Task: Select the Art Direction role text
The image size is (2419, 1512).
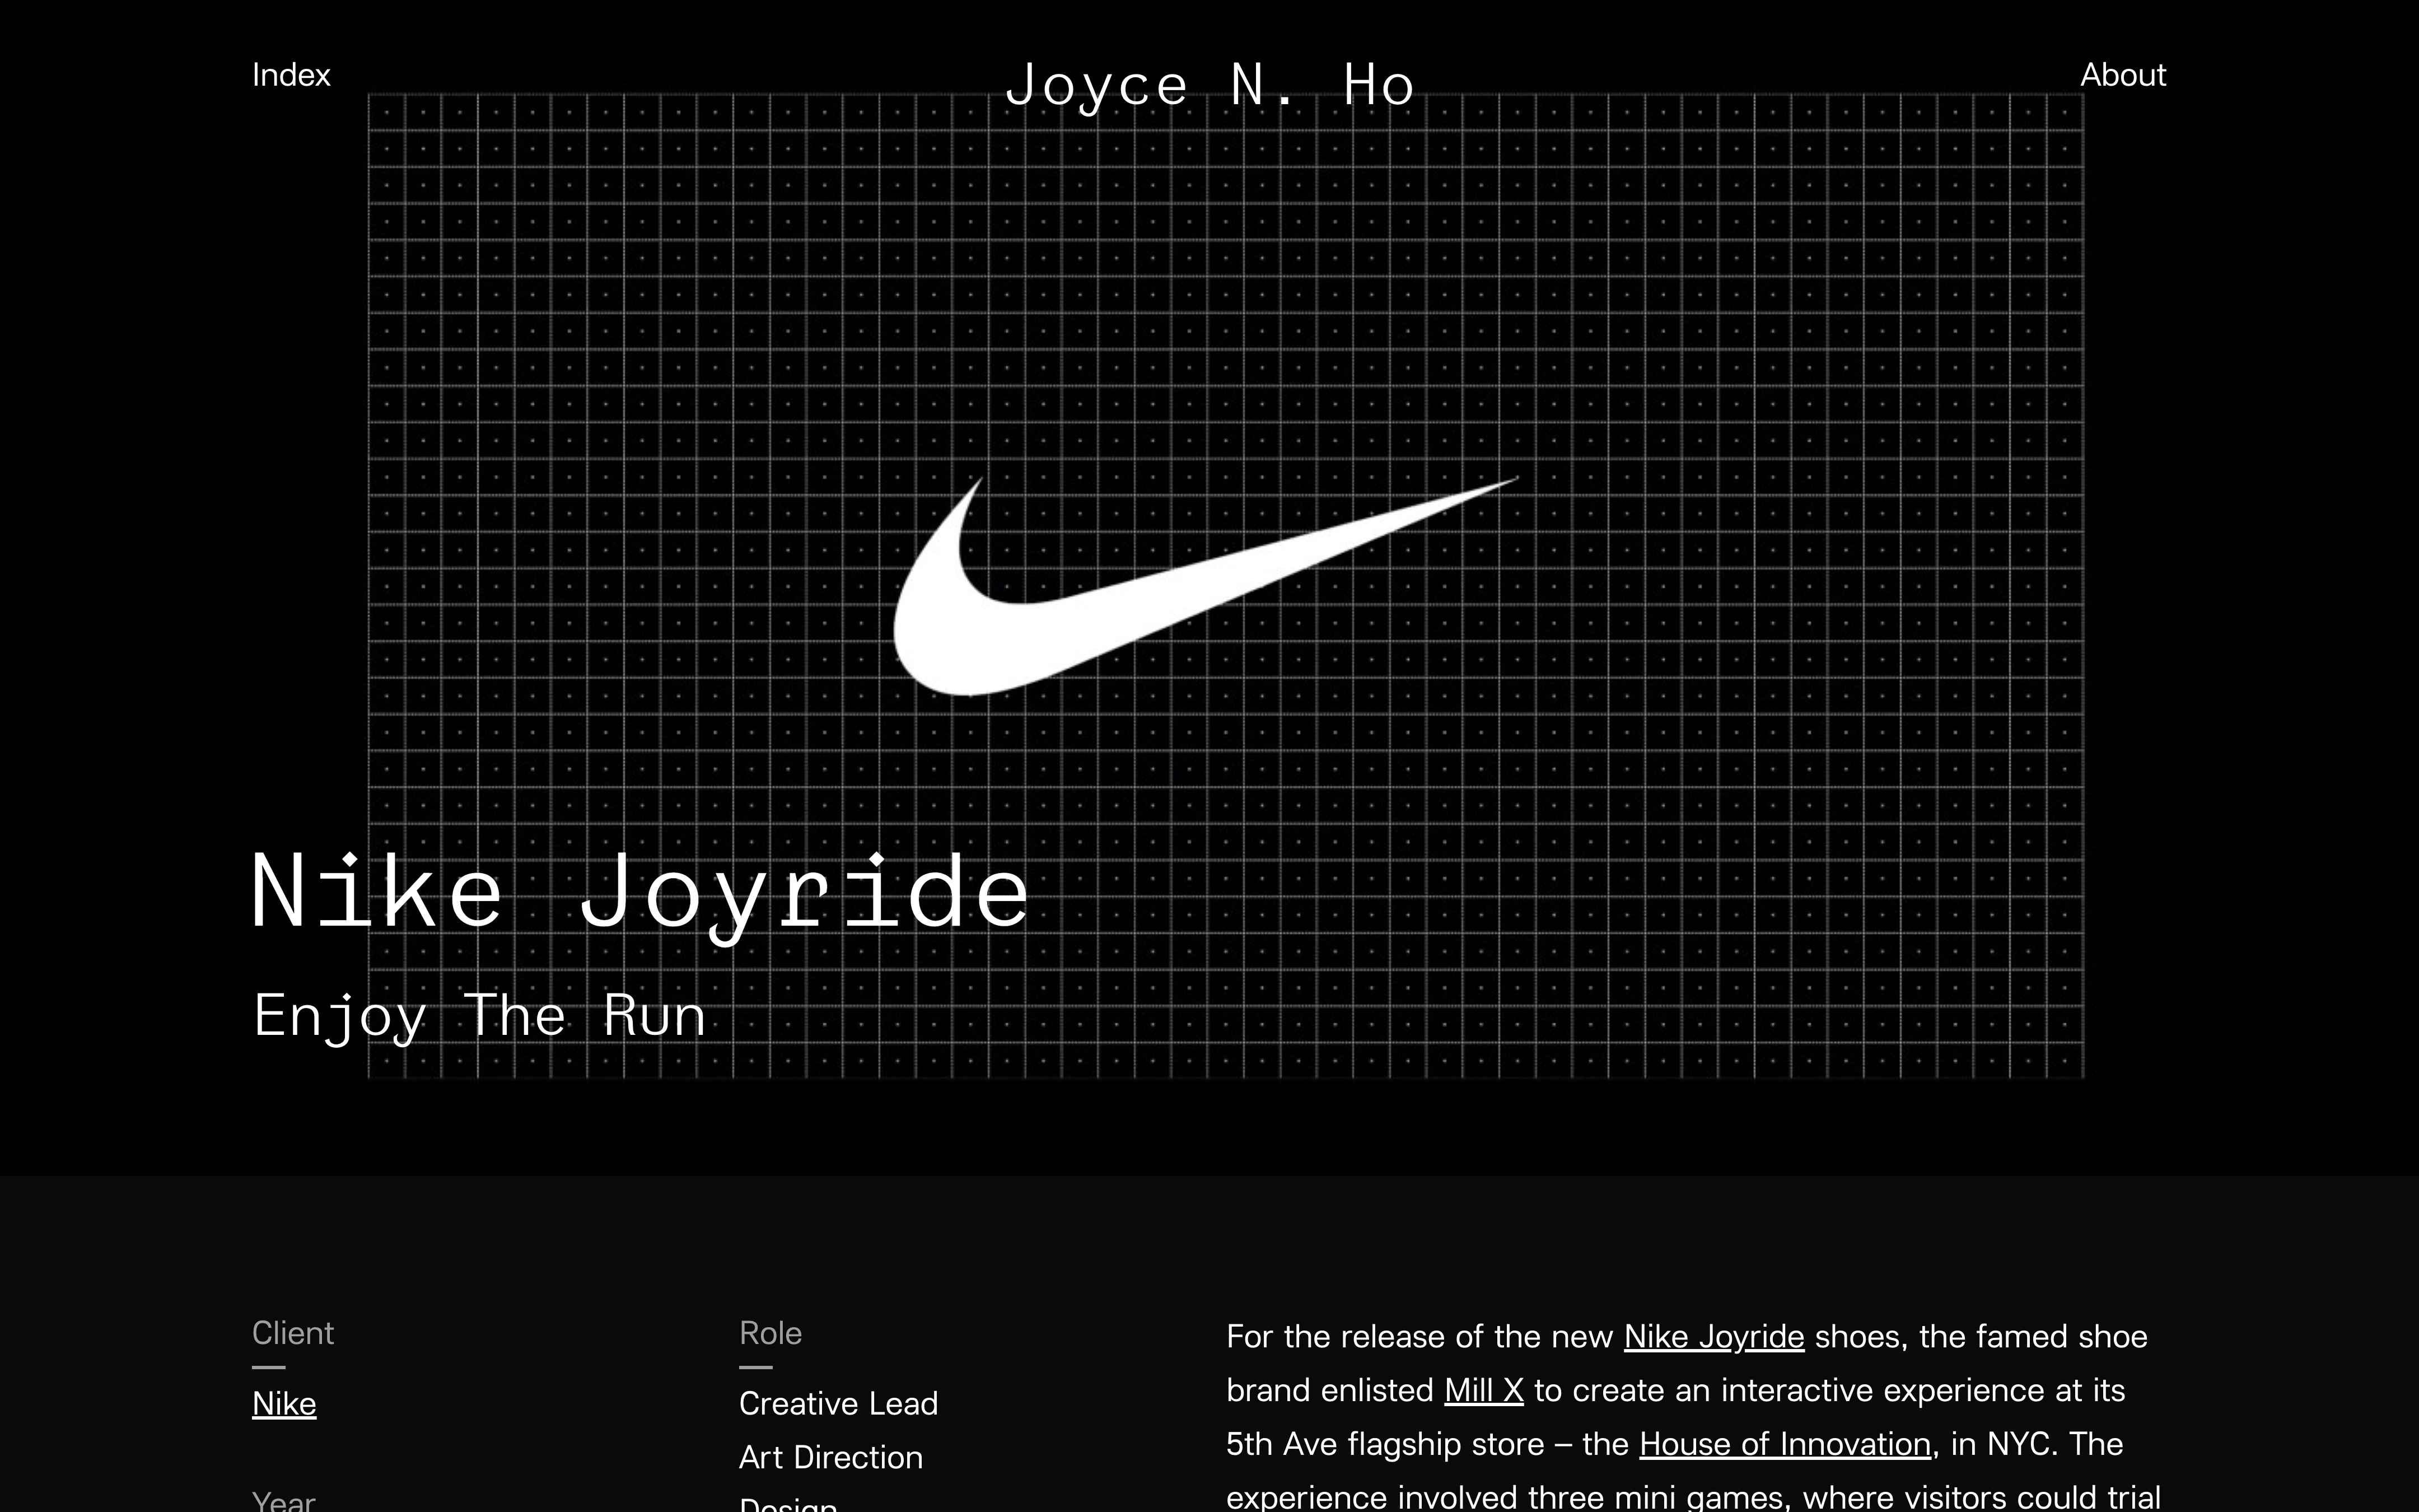Action: tap(830, 1457)
